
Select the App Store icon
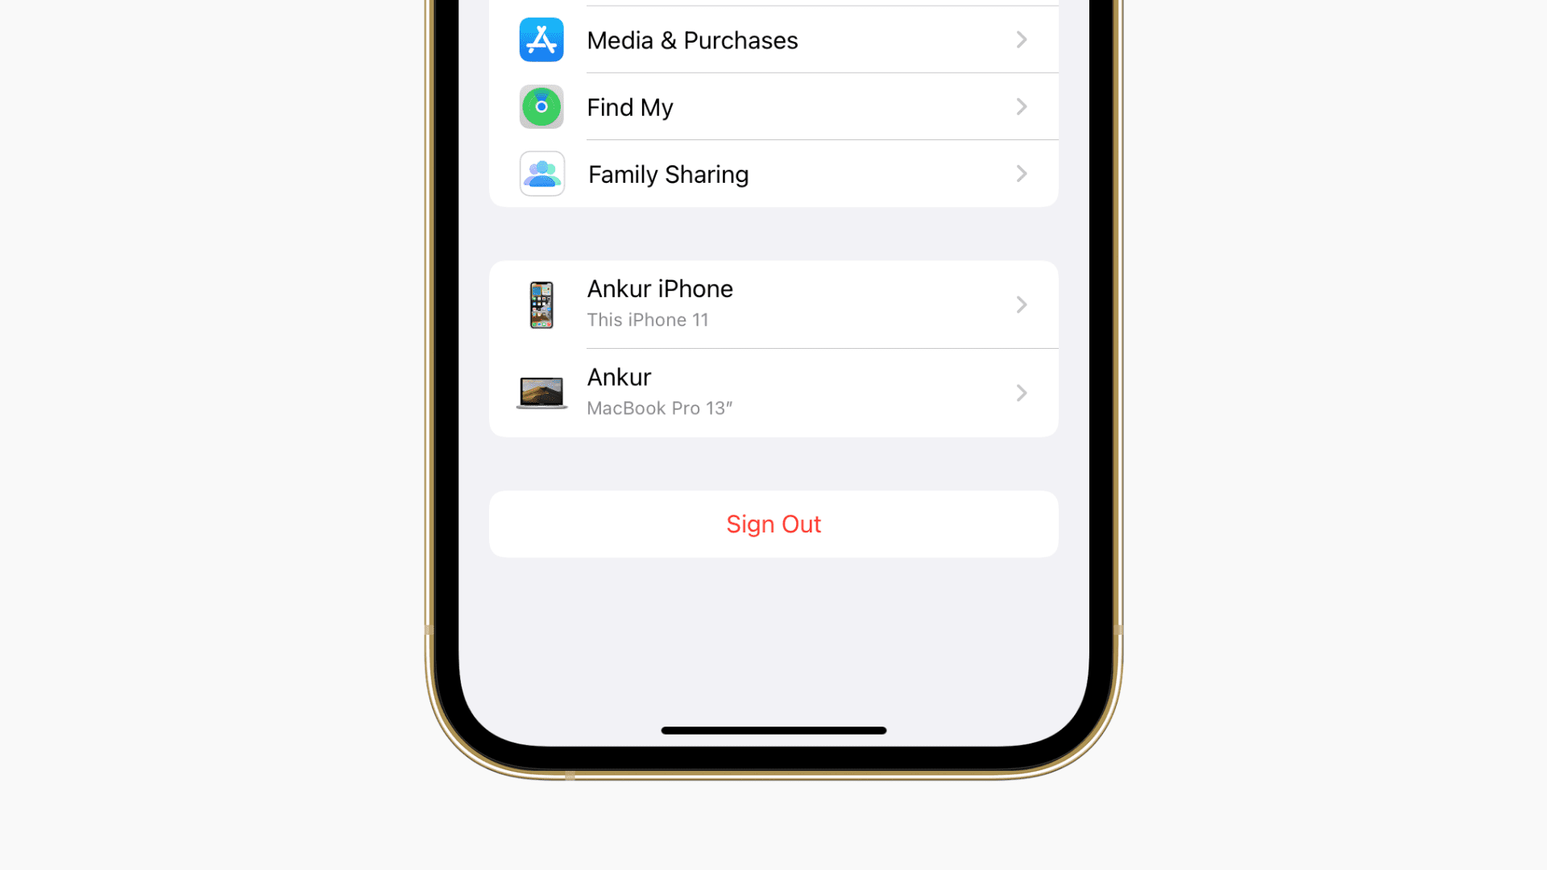(x=541, y=39)
